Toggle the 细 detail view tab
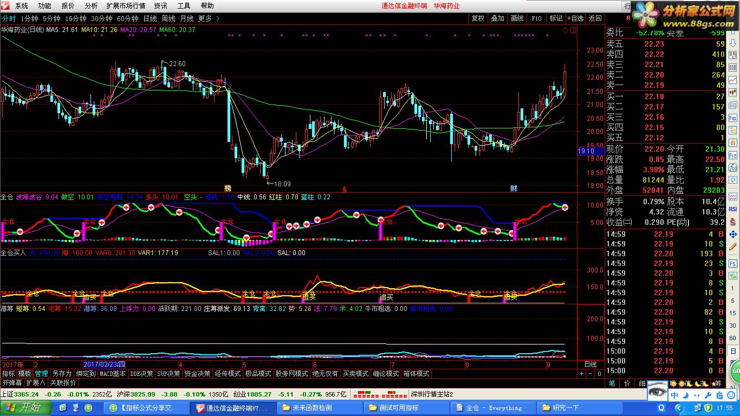 coord(641,383)
